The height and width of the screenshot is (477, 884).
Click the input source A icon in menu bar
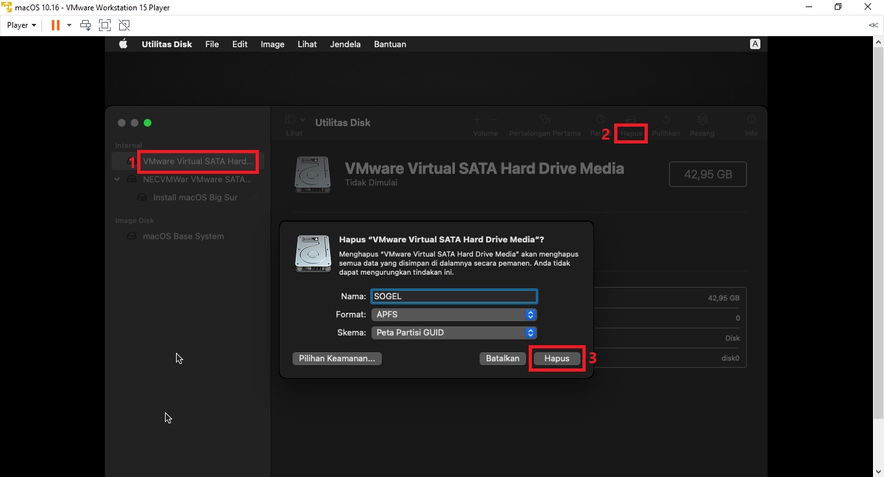[755, 44]
